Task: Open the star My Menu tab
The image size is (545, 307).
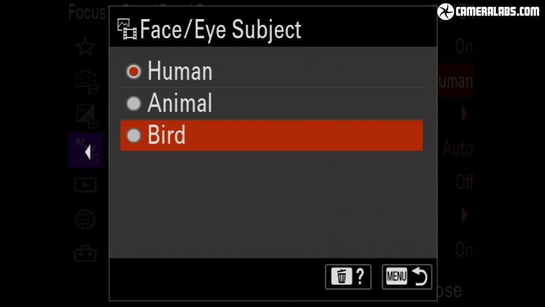Action: (85, 46)
